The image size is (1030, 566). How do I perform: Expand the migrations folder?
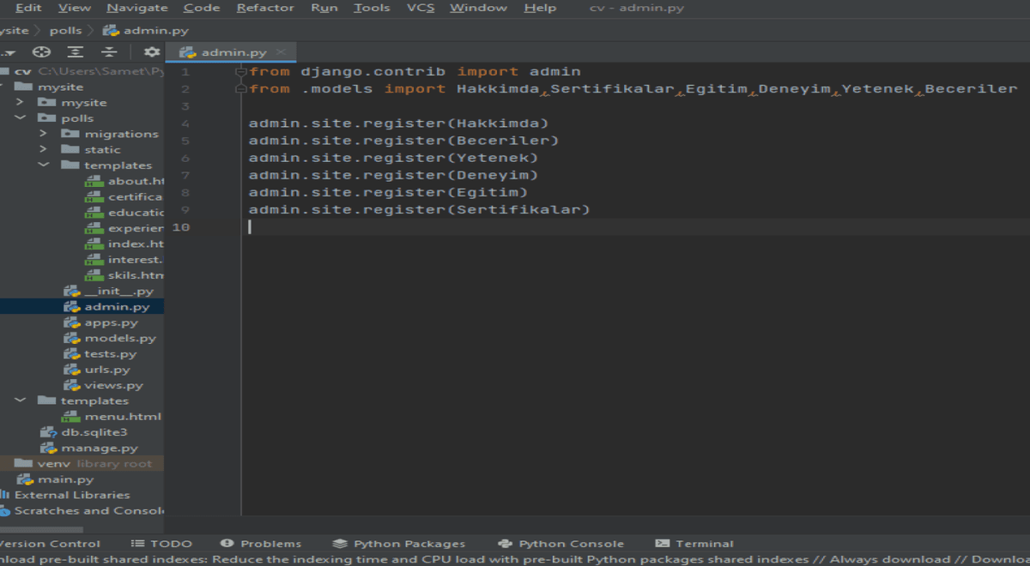point(44,134)
